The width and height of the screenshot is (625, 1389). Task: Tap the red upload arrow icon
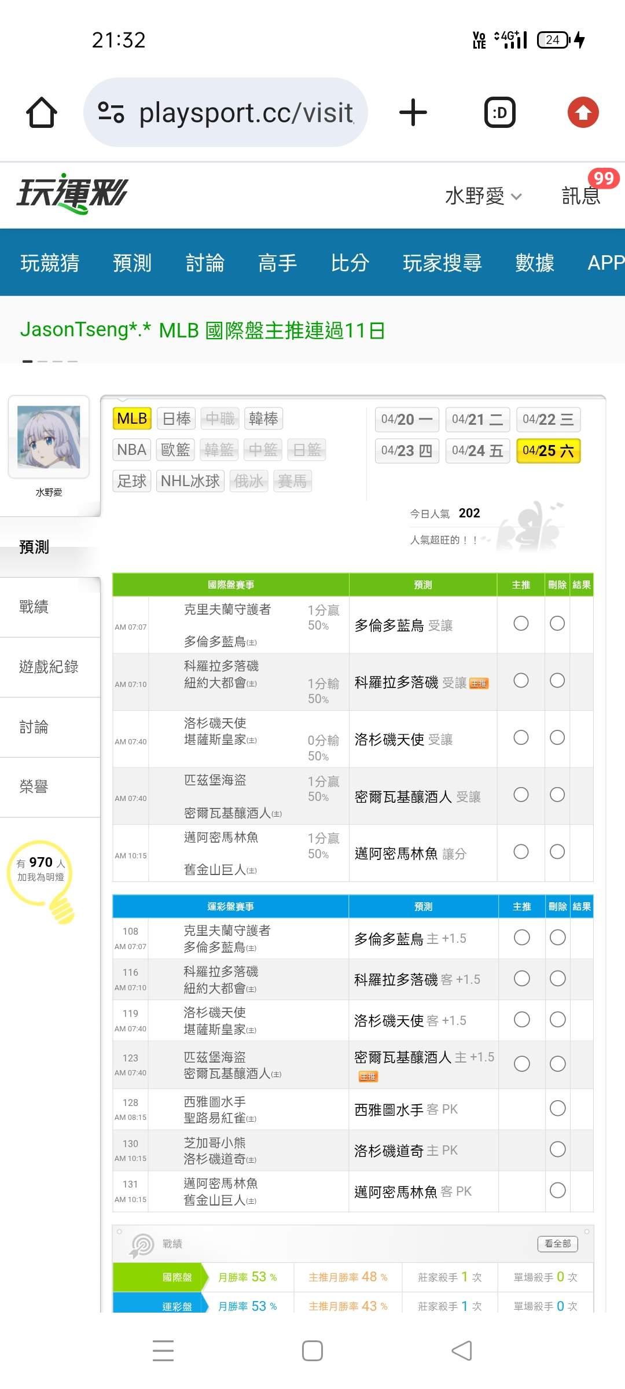tap(583, 112)
